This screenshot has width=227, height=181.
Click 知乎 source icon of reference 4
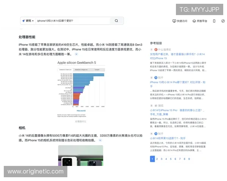156,133
